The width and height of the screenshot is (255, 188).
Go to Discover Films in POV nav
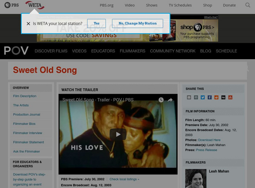[51, 51]
